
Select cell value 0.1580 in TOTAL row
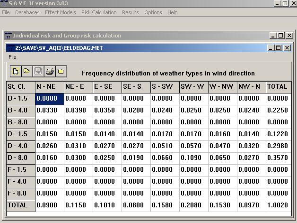point(165,205)
